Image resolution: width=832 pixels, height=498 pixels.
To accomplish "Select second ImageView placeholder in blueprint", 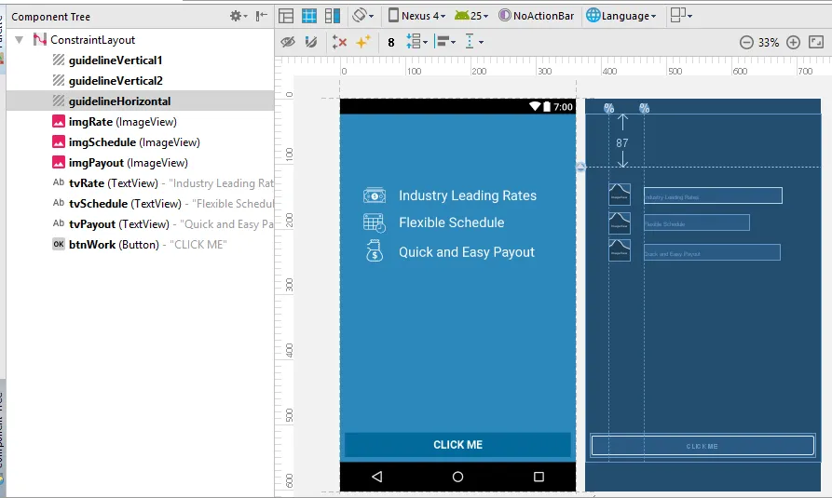I will (620, 222).
